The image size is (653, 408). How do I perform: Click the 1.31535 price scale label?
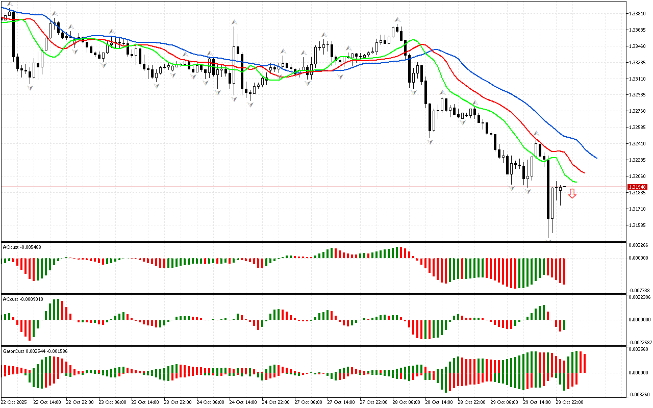[638, 225]
